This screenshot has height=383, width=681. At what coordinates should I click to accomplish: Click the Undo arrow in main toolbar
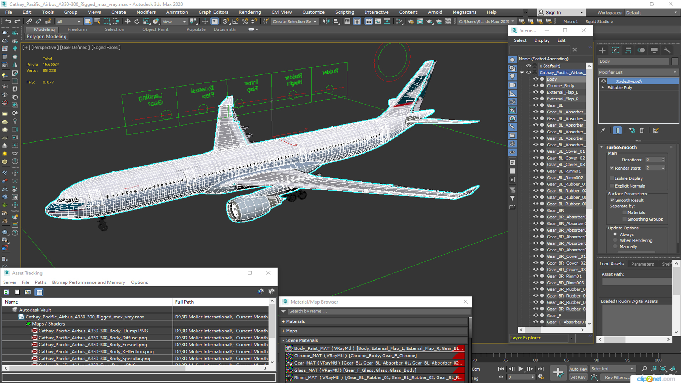pyautogui.click(x=8, y=21)
